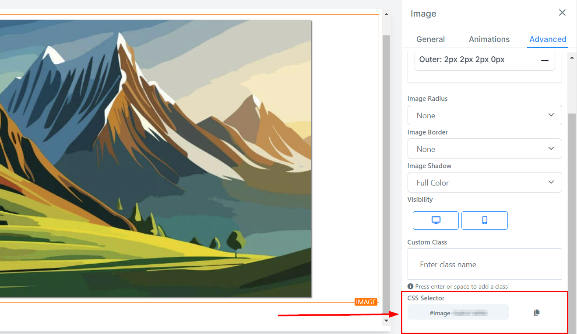The width and height of the screenshot is (577, 334).
Task: Close the Image settings panel
Action: click(563, 13)
